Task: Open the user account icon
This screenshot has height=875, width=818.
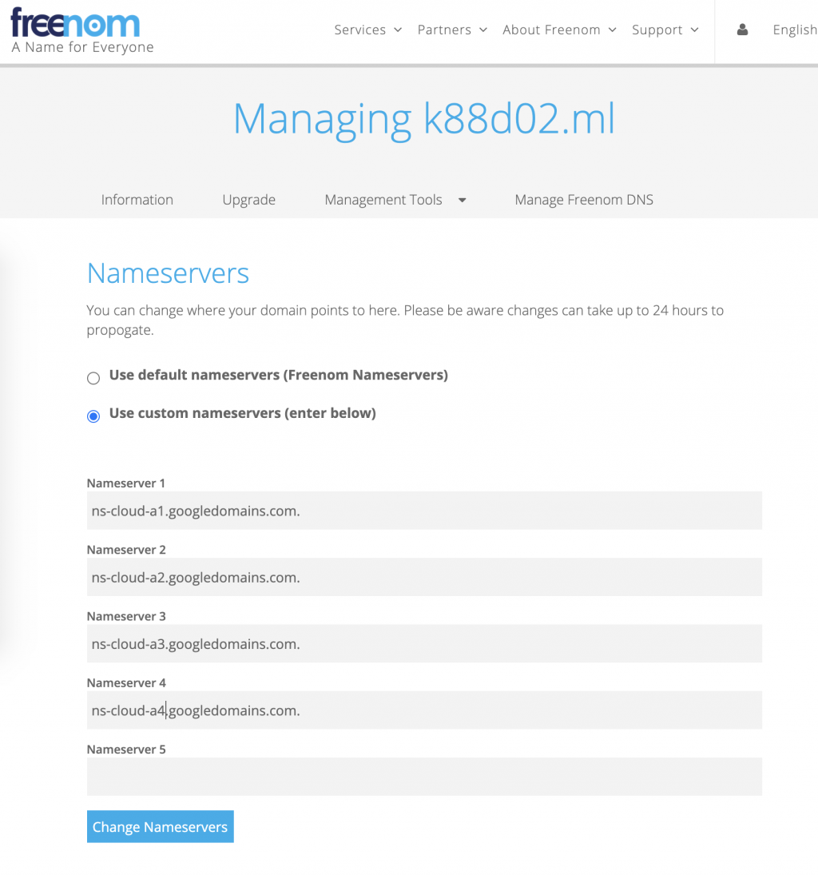Action: (742, 30)
